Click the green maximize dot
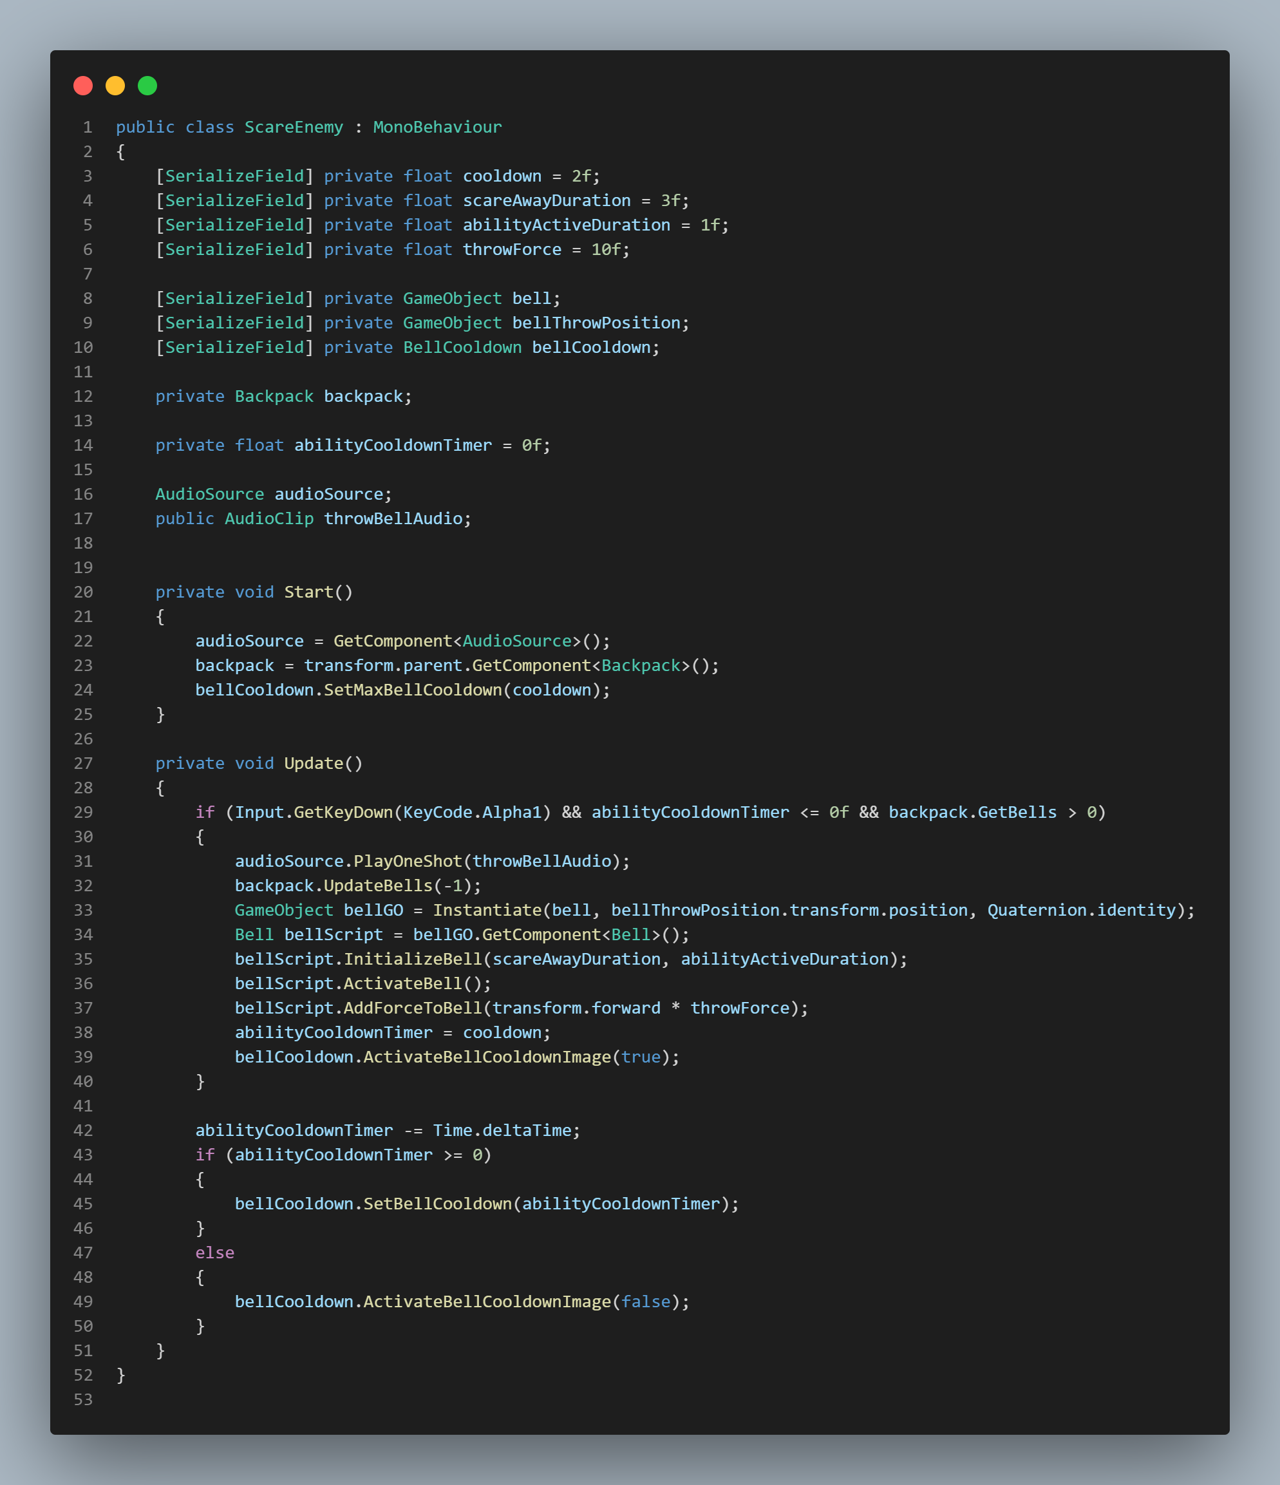Screen dimensions: 1280x1485 (x=147, y=86)
